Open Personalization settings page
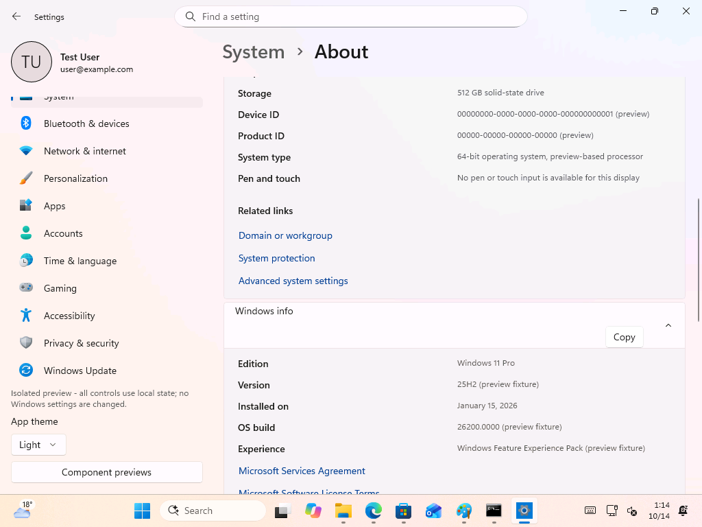This screenshot has height=527, width=702. tap(106, 178)
